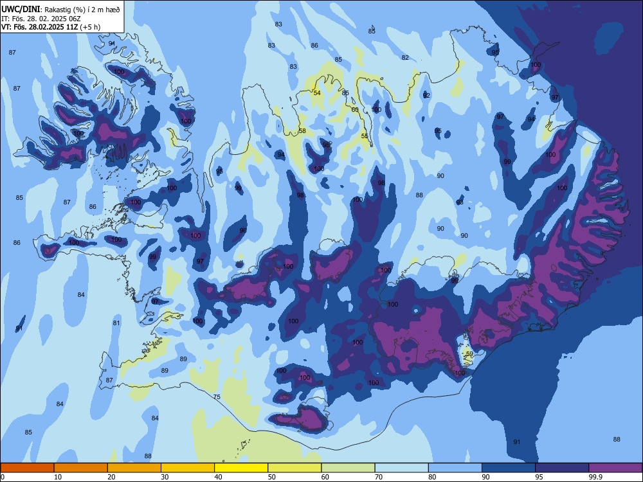Click the 0–10 dark orange legend swatch
The width and height of the screenshot is (643, 482).
[x=27, y=468]
